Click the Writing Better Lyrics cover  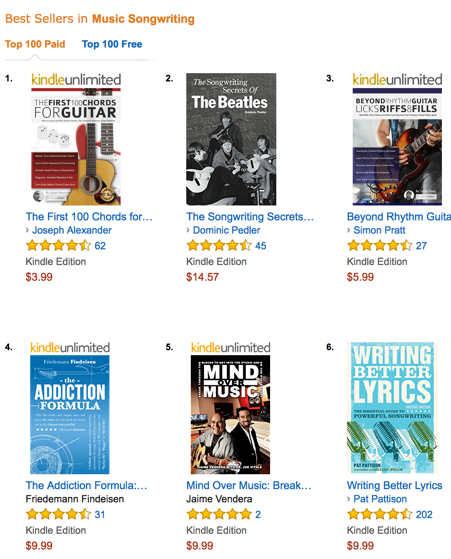tap(392, 408)
